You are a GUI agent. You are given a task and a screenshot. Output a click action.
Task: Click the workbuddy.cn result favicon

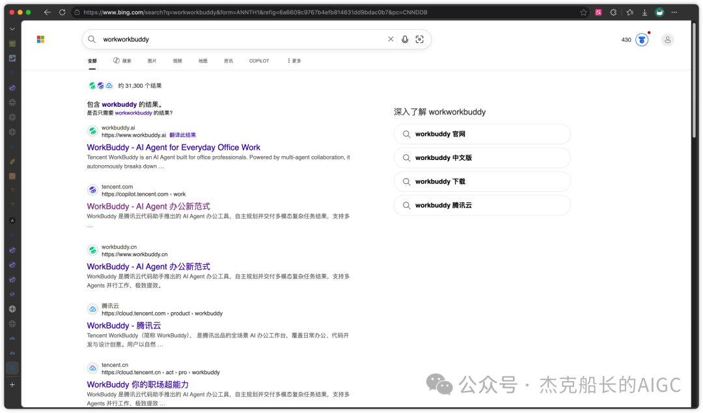pos(92,250)
